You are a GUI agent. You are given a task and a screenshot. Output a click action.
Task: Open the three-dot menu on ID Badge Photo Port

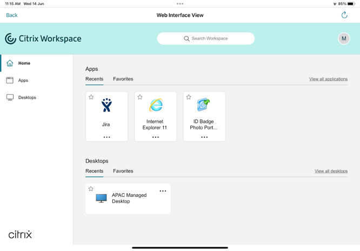204,137
